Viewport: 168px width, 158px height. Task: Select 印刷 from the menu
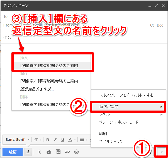coord(128,134)
